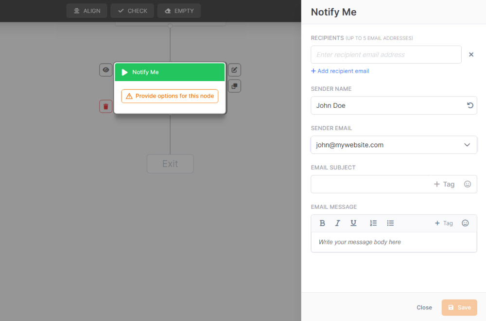Reset sender name to default

pyautogui.click(x=470, y=105)
